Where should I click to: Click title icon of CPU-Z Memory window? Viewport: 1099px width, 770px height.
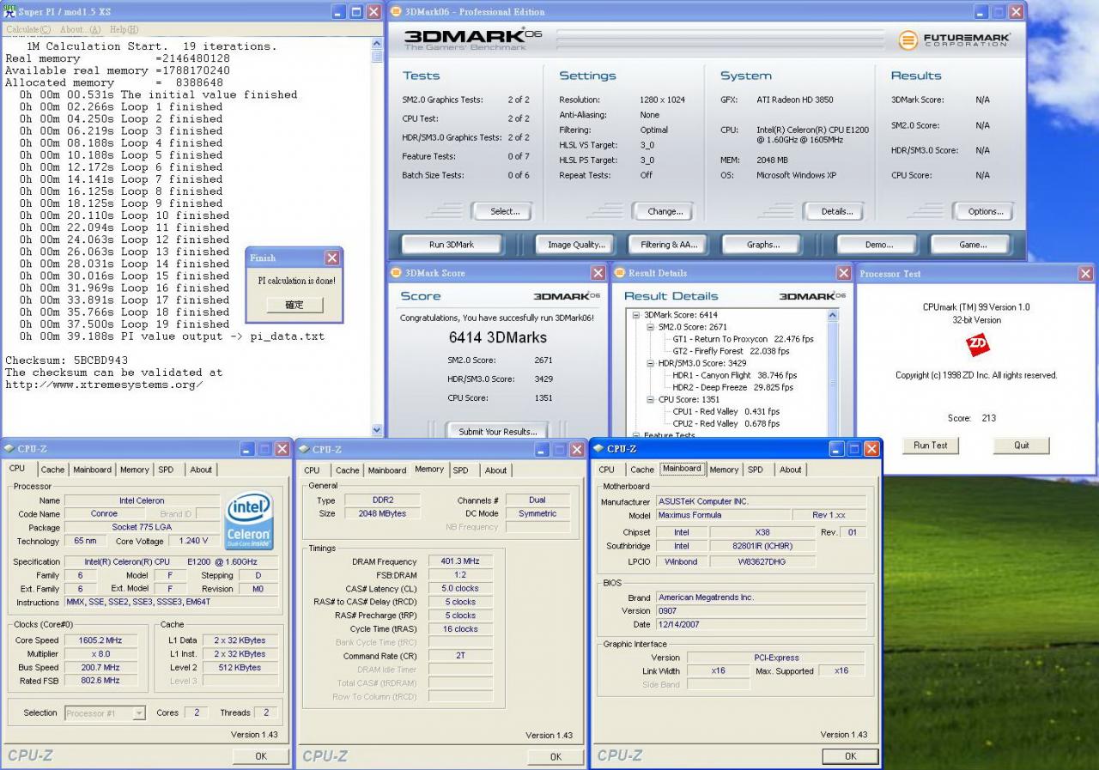coord(304,449)
